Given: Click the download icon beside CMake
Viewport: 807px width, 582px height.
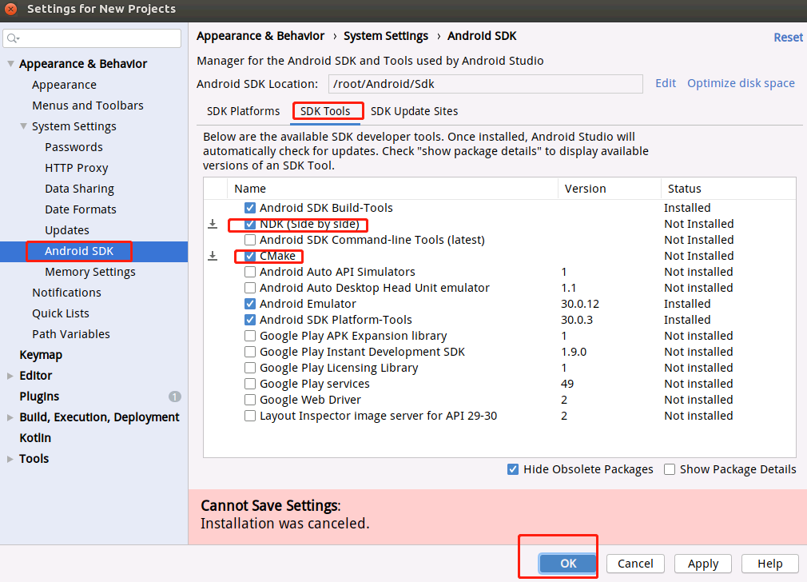Looking at the screenshot, I should click(213, 256).
